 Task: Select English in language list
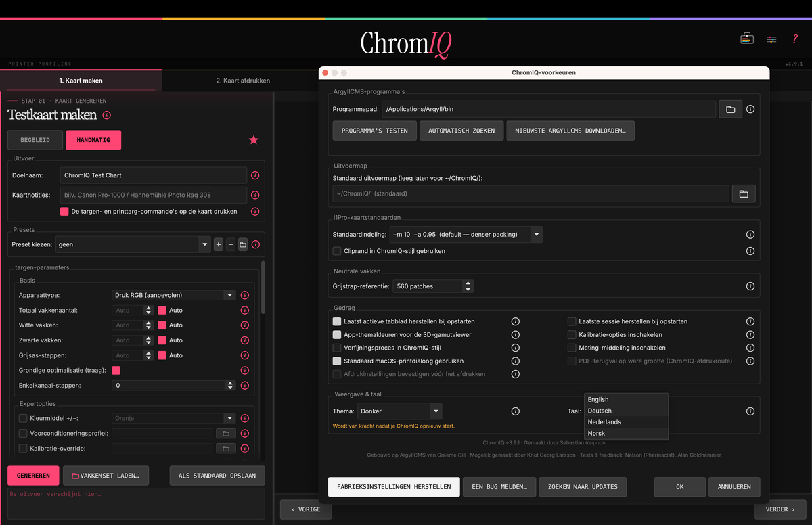click(627, 399)
